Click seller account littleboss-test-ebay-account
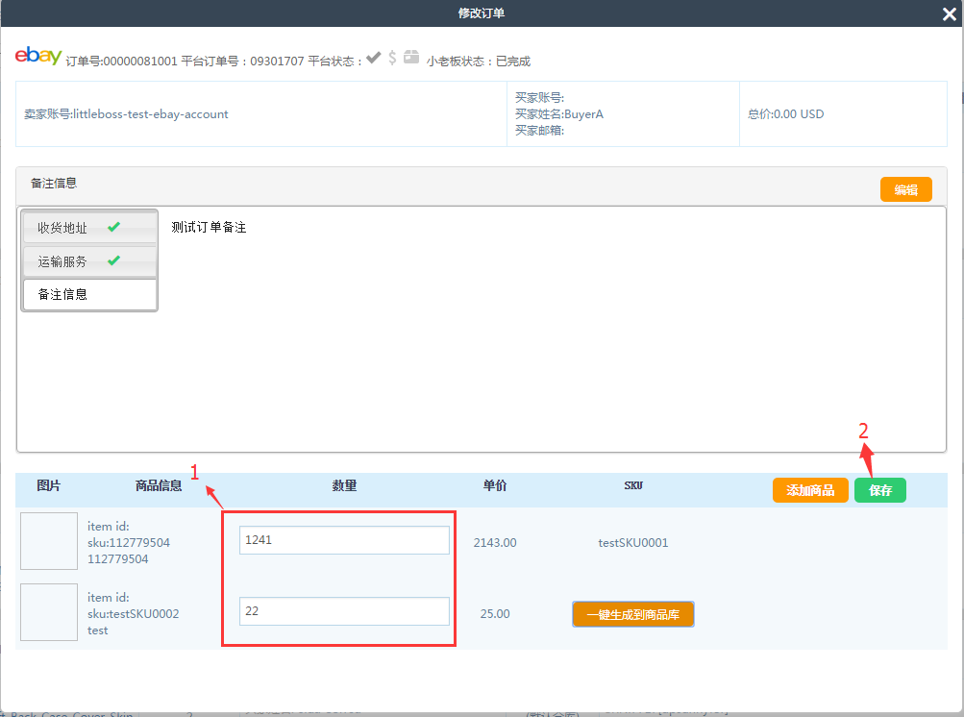Image resolution: width=964 pixels, height=717 pixels. (127, 114)
